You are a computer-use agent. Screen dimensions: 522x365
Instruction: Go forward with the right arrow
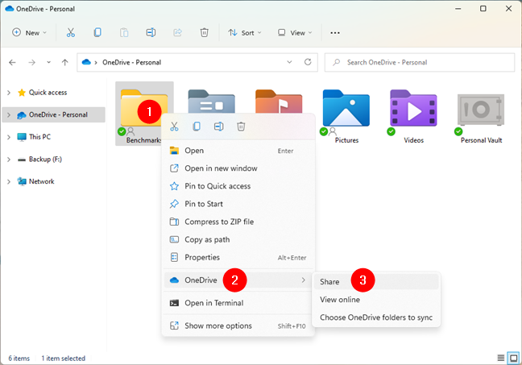[31, 62]
